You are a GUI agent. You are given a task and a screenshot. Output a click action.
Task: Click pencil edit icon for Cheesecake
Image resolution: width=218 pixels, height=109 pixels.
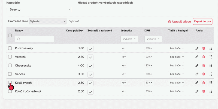click(x=197, y=65)
